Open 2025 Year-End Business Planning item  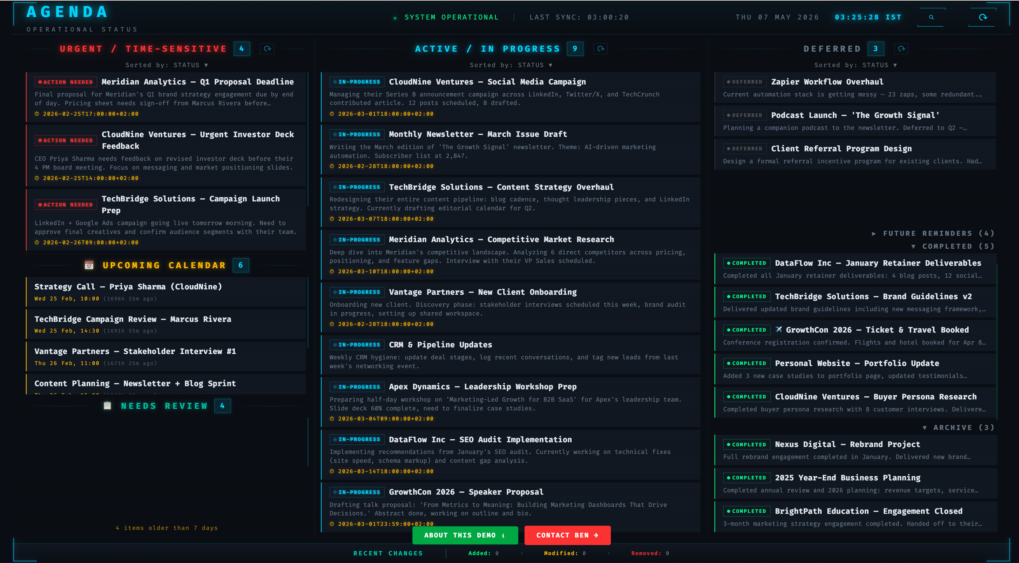click(855, 484)
